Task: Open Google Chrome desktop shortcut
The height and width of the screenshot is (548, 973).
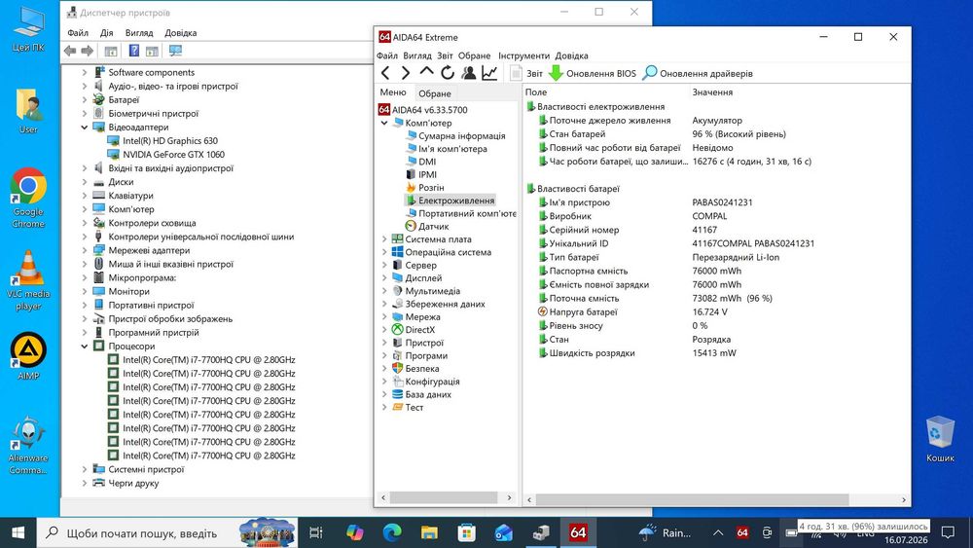Action: 28,198
